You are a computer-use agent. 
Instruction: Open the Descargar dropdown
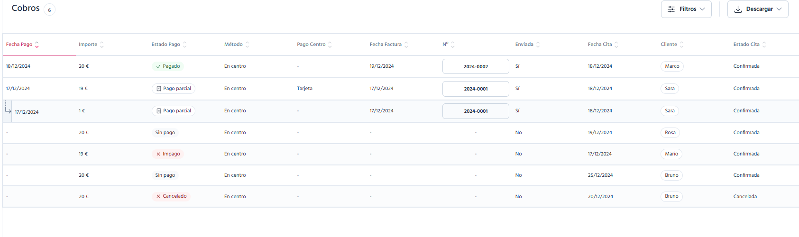pyautogui.click(x=758, y=9)
